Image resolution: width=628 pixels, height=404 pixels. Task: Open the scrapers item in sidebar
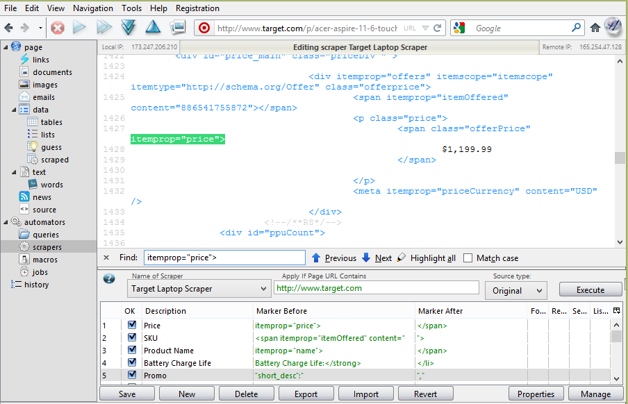pyautogui.click(x=47, y=247)
